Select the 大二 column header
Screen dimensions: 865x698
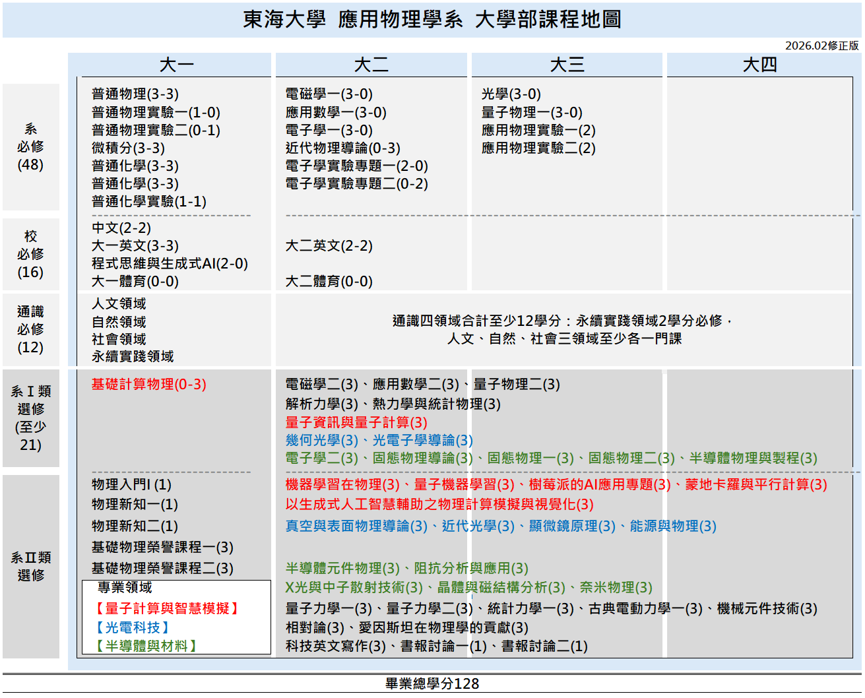[371, 65]
